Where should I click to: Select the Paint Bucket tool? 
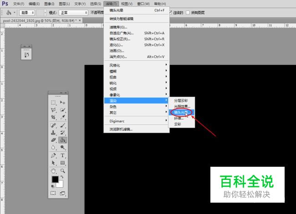(x=62, y=140)
